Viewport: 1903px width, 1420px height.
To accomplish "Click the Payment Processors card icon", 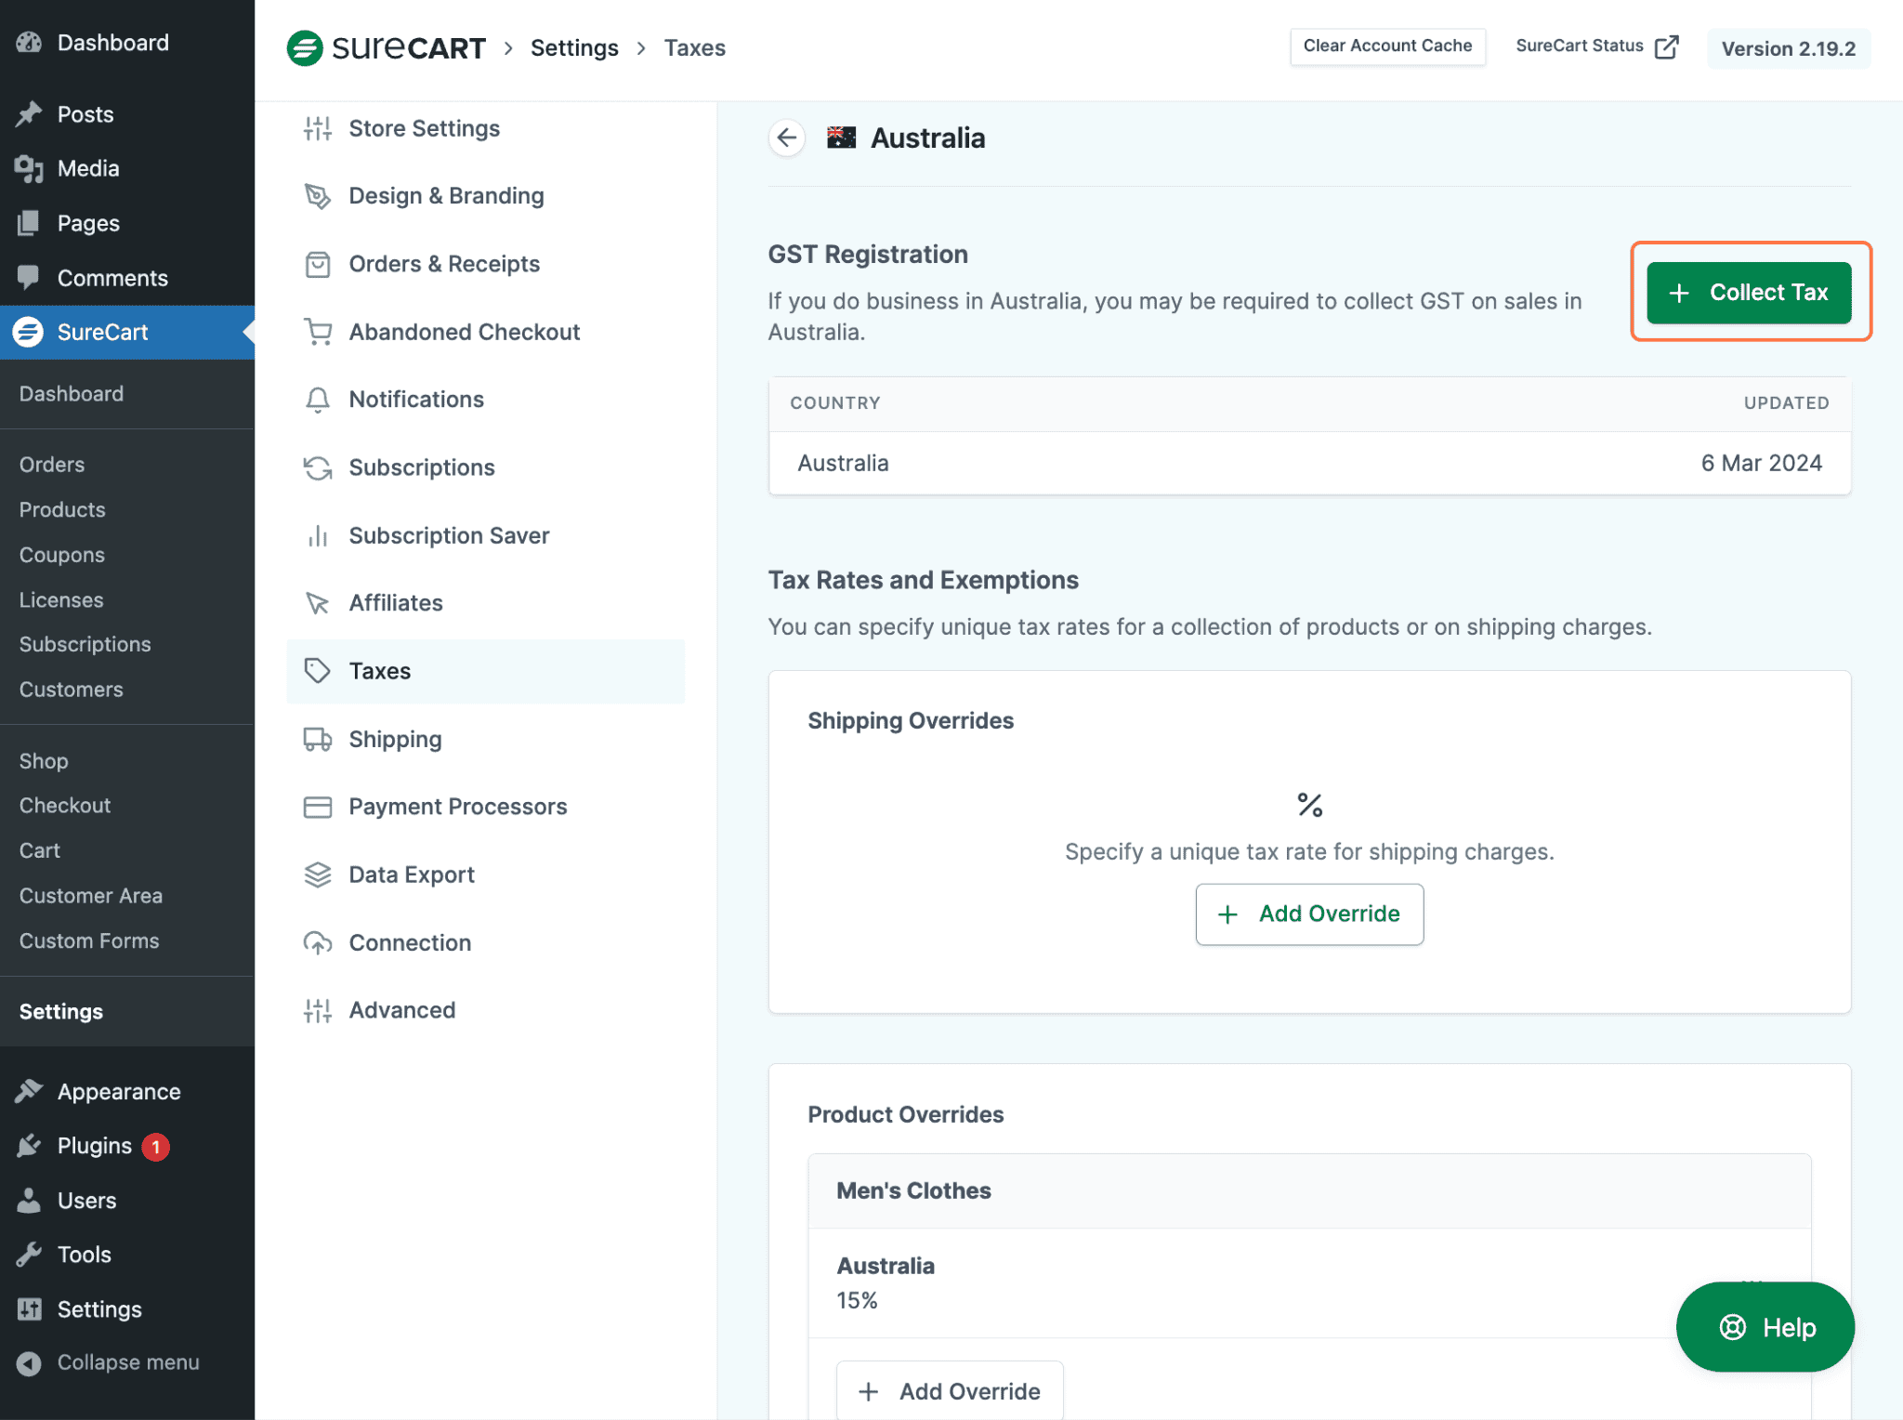I will click(318, 807).
